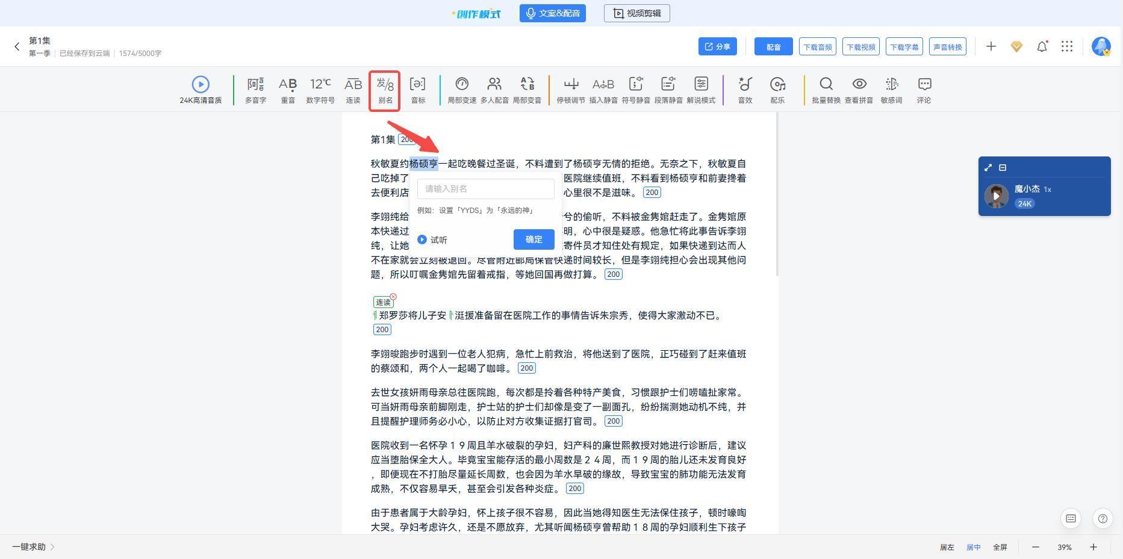Open the keyboard shortcuts round icon
The height and width of the screenshot is (559, 1123).
(1071, 518)
